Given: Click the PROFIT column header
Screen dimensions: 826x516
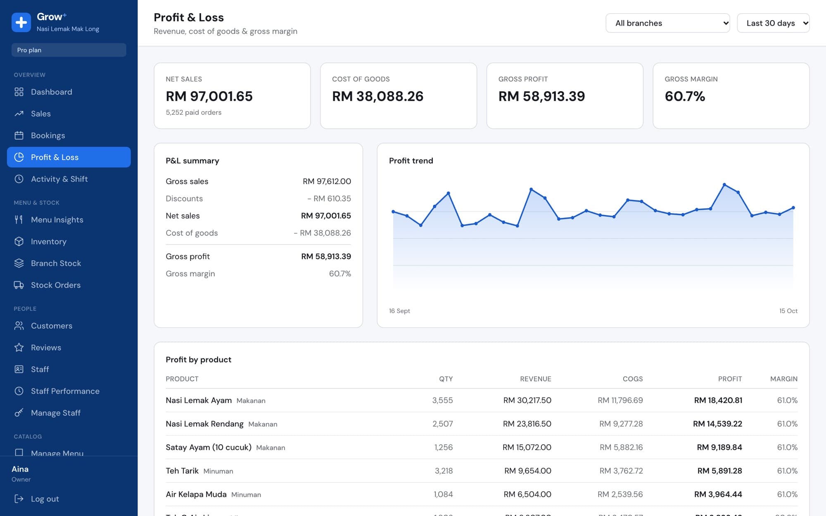Looking at the screenshot, I should pyautogui.click(x=730, y=379).
